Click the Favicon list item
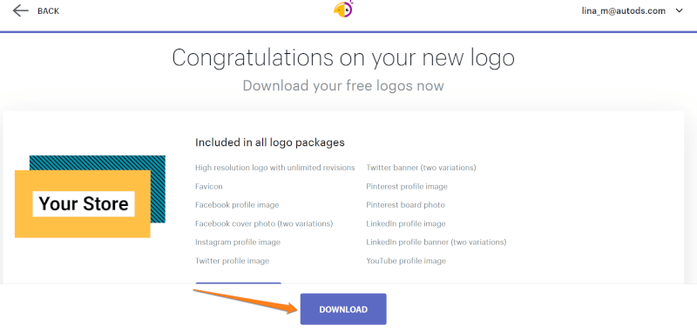 (209, 187)
